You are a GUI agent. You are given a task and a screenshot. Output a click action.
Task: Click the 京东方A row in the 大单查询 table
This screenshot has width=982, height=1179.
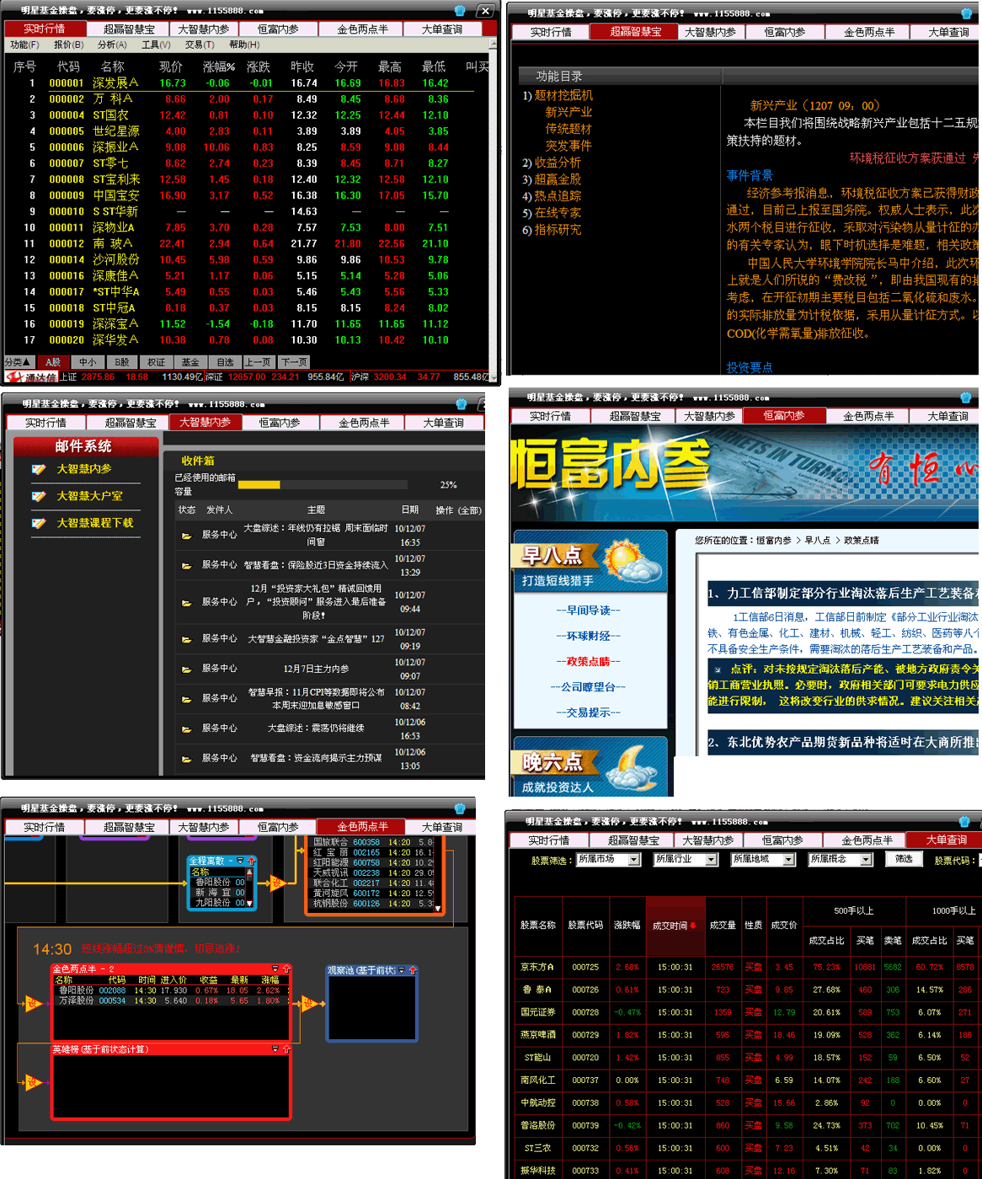[747, 968]
